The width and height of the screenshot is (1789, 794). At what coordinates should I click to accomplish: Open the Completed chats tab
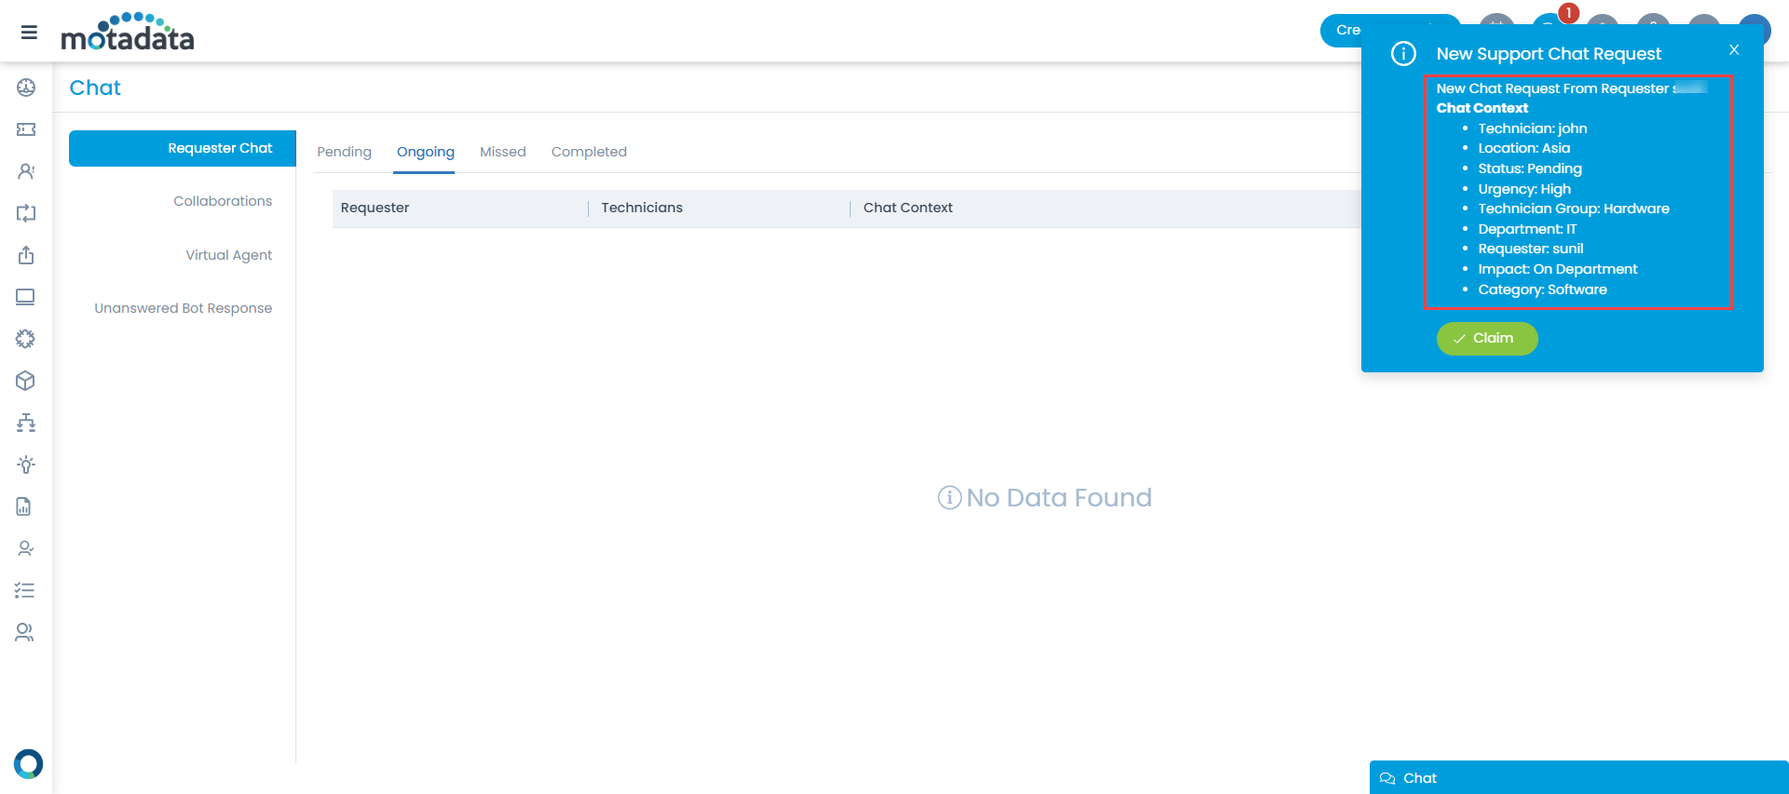[589, 152]
